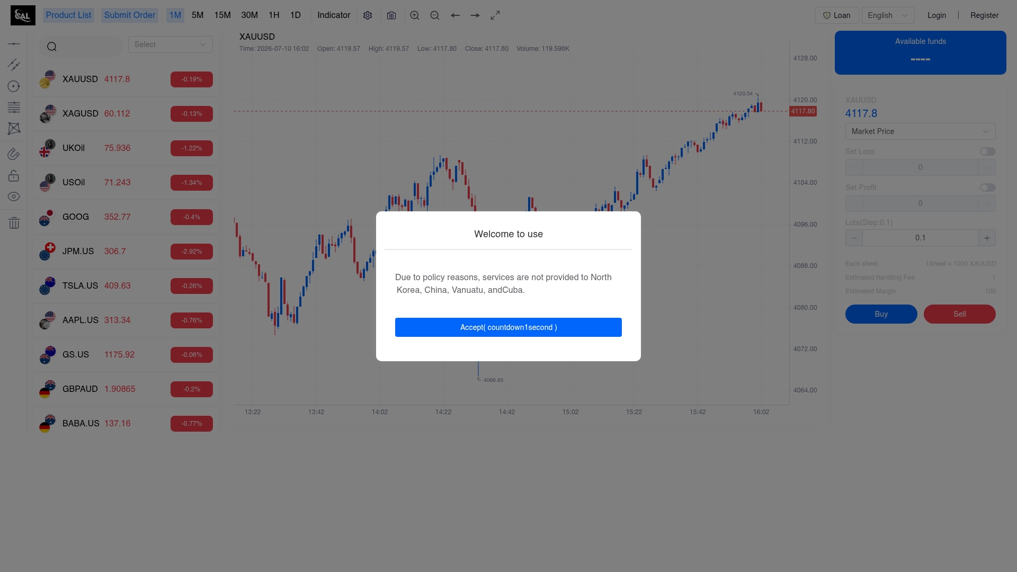Switch to the 1D timeframe
This screenshot has width=1017, height=572.
[x=296, y=15]
